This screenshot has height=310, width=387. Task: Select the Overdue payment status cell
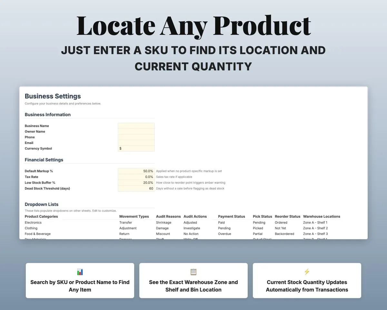click(224, 234)
